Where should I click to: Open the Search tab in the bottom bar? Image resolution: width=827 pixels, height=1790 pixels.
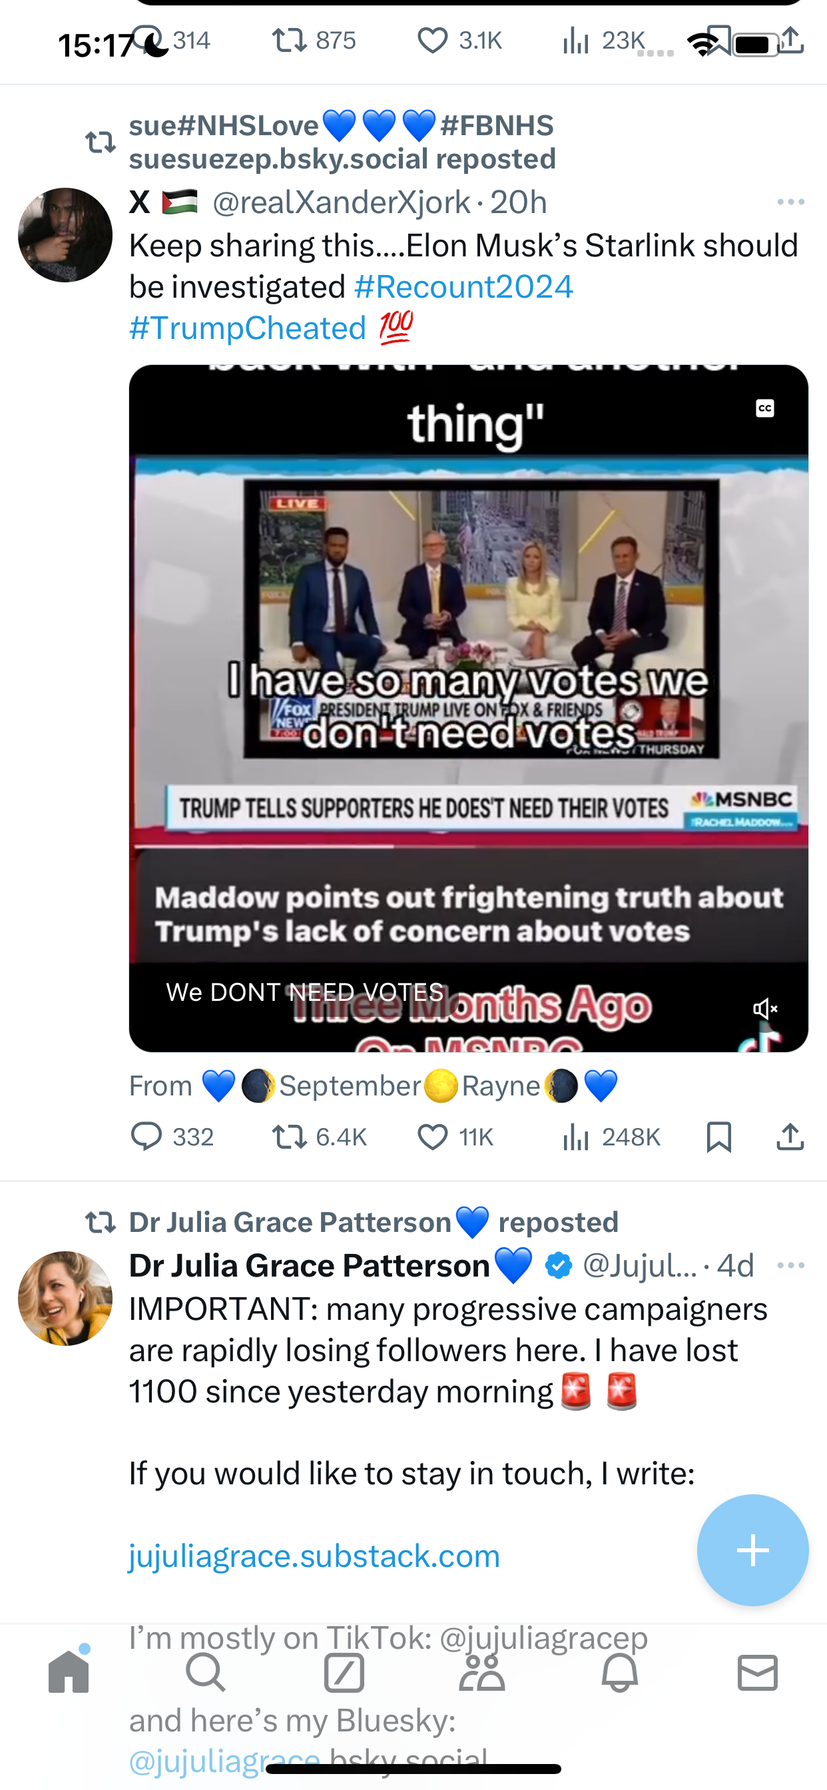[x=206, y=1672]
